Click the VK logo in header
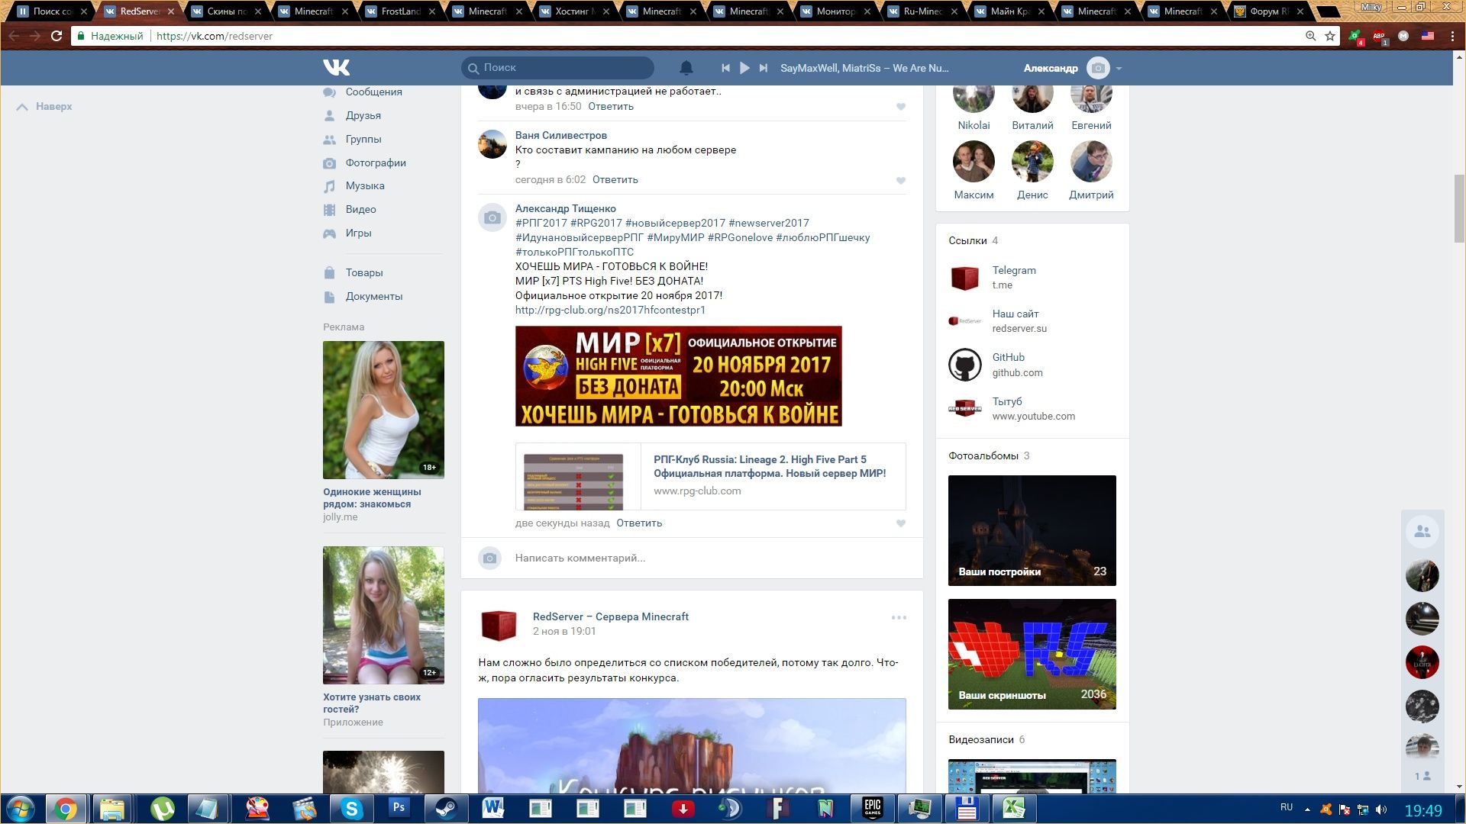 pos(336,68)
